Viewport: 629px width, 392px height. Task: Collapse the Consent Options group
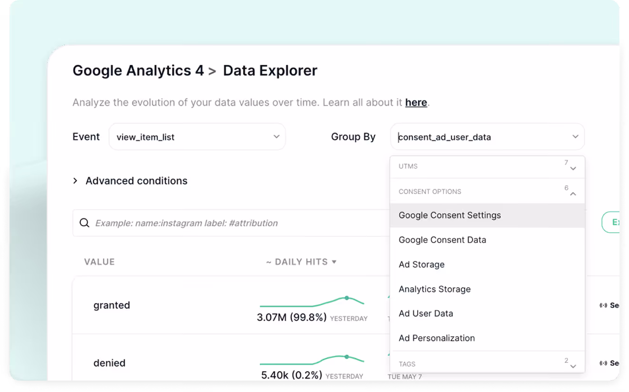pyautogui.click(x=487, y=191)
